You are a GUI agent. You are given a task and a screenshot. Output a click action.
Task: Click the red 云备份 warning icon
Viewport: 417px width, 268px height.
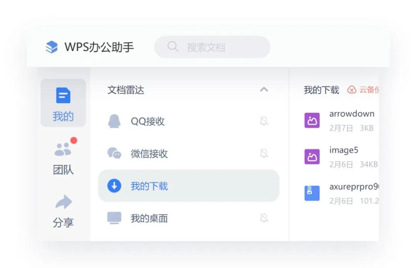point(352,90)
